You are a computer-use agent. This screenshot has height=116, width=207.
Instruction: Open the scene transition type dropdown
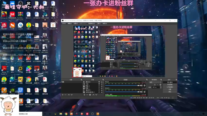155,82
